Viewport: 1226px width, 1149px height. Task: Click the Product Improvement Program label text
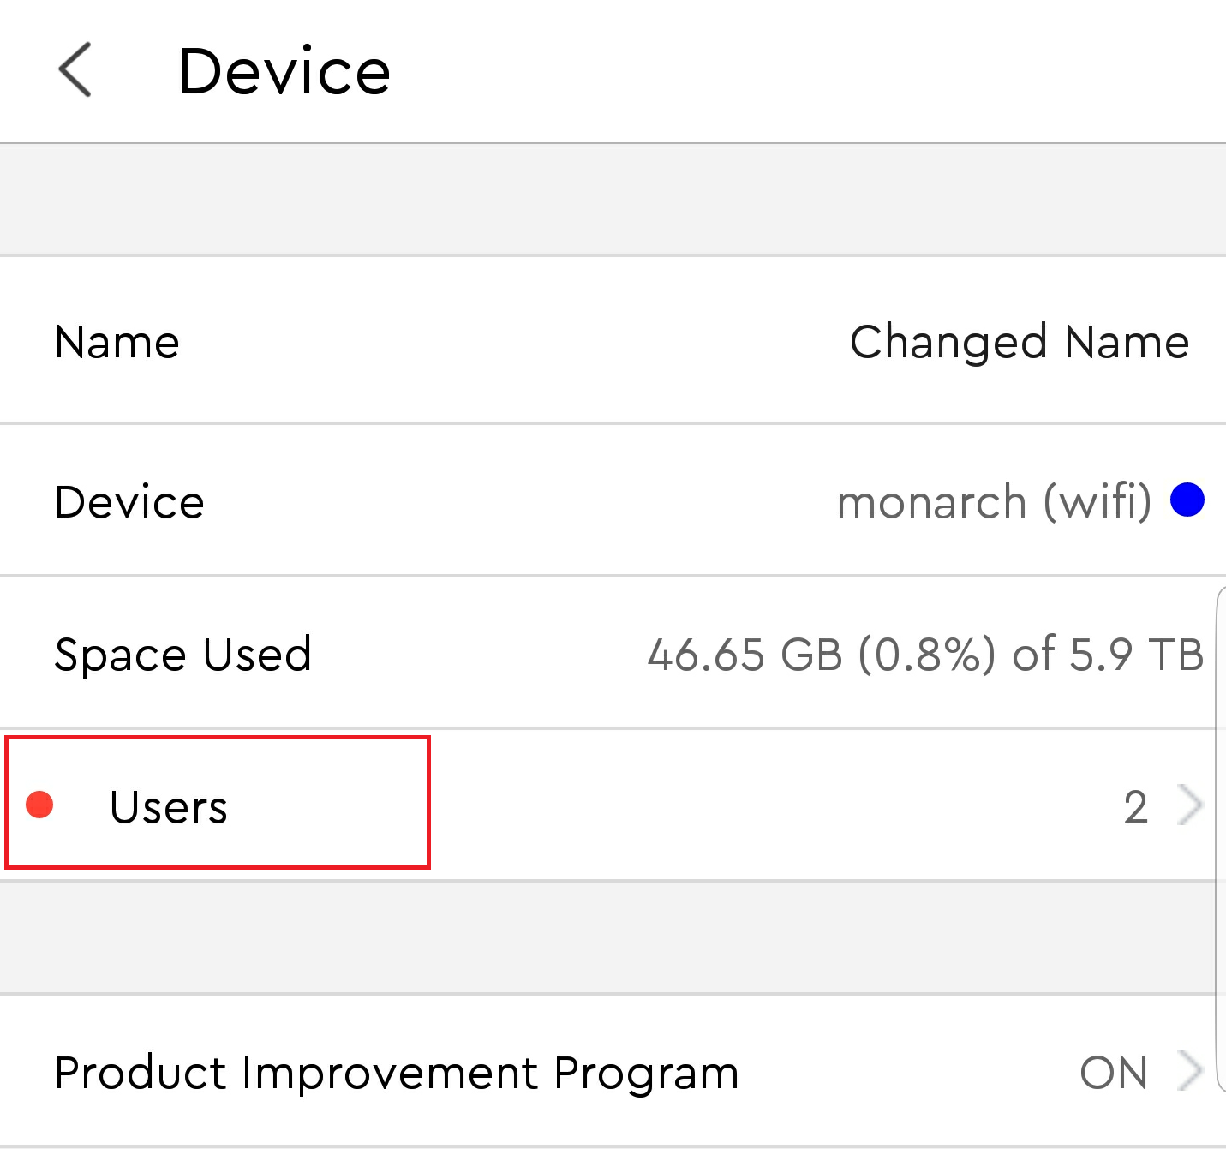pyautogui.click(x=397, y=1074)
